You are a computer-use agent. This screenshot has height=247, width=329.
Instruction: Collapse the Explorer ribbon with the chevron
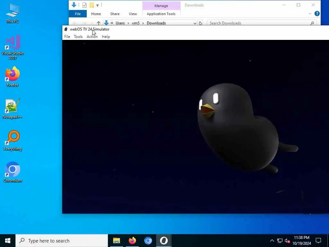click(x=310, y=14)
